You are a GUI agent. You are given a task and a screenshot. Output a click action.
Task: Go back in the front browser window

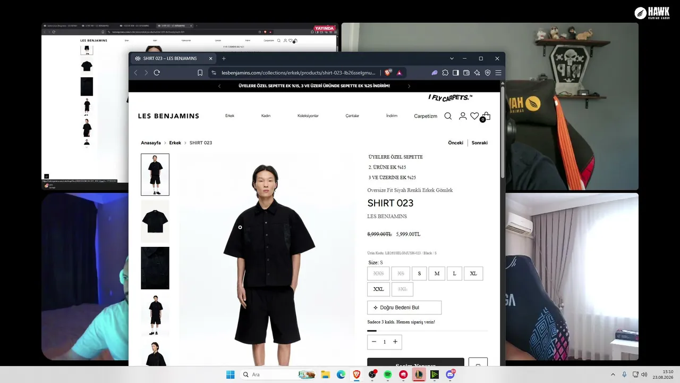(136, 73)
